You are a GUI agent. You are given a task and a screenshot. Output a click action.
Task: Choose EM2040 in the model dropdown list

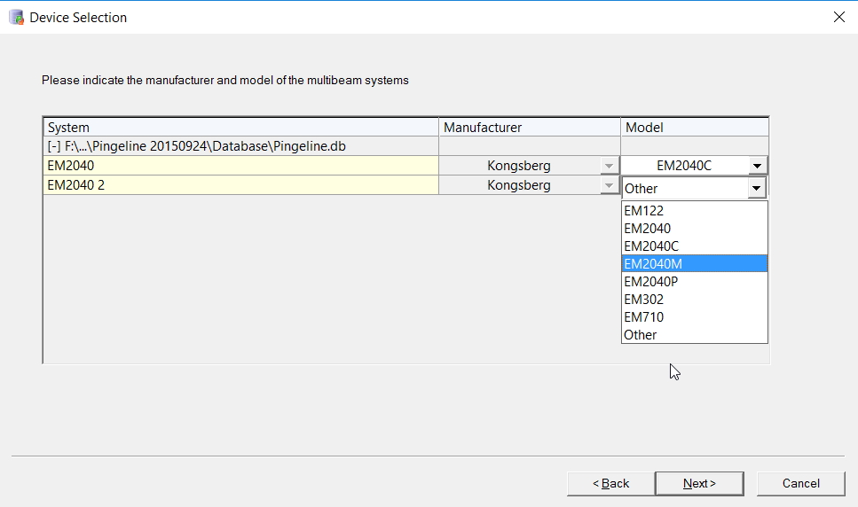pos(648,229)
